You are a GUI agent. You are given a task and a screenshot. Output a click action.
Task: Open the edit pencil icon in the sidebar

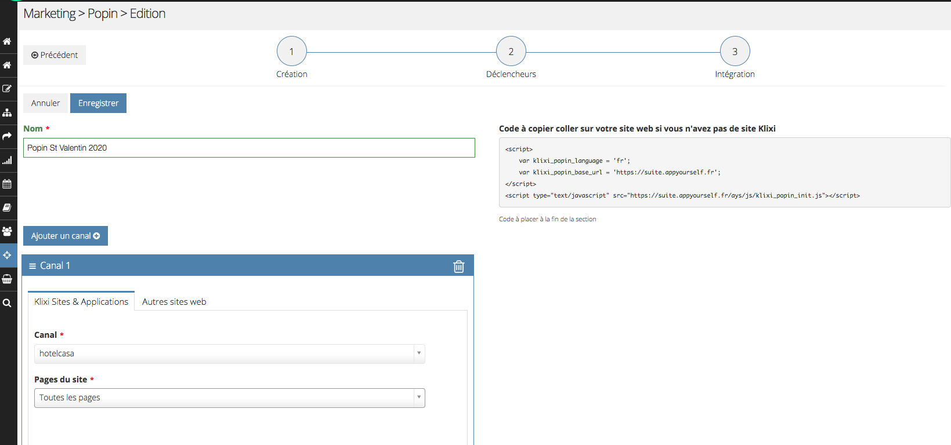[x=7, y=89]
